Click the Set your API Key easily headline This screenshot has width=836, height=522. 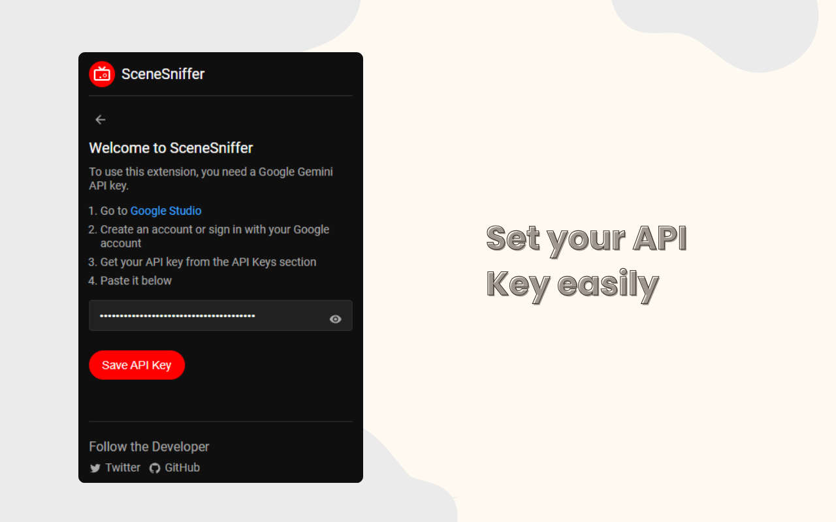click(587, 261)
